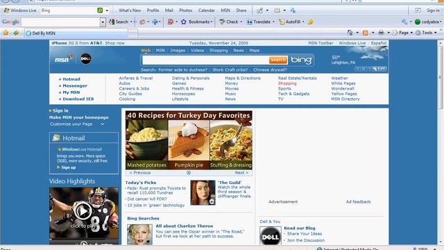Open the Windows Live Bing search provider dropdown
This screenshot has width=444, height=250.
pyautogui.click(x=107, y=10)
